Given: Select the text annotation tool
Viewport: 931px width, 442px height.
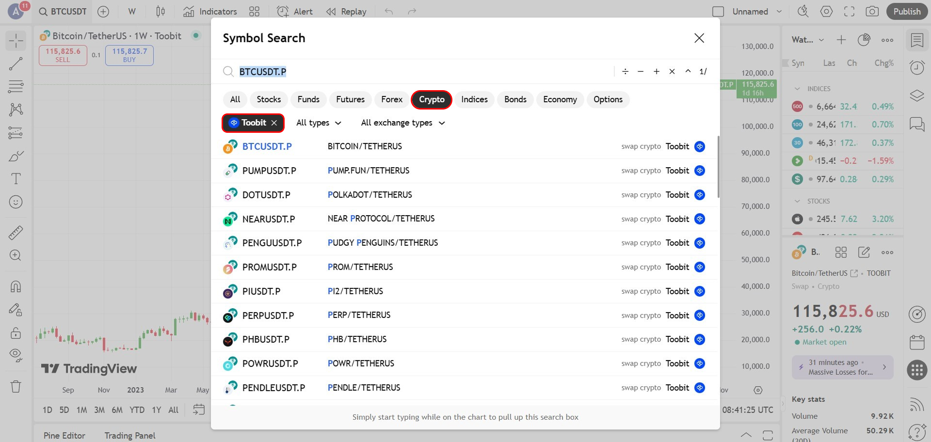Looking at the screenshot, I should coord(16,179).
